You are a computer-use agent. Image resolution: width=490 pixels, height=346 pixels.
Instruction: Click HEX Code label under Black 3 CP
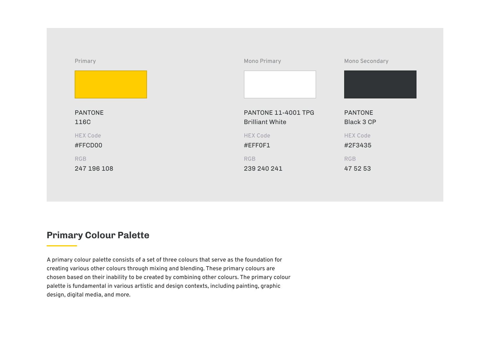click(357, 136)
